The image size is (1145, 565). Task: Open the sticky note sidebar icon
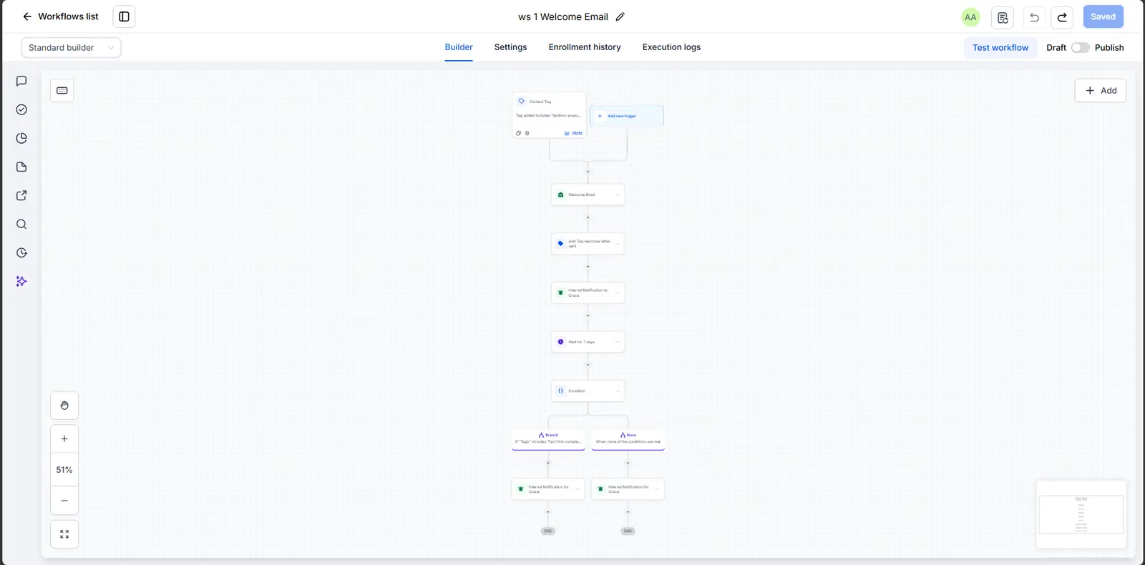[21, 167]
